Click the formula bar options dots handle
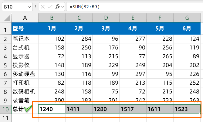 36,7
